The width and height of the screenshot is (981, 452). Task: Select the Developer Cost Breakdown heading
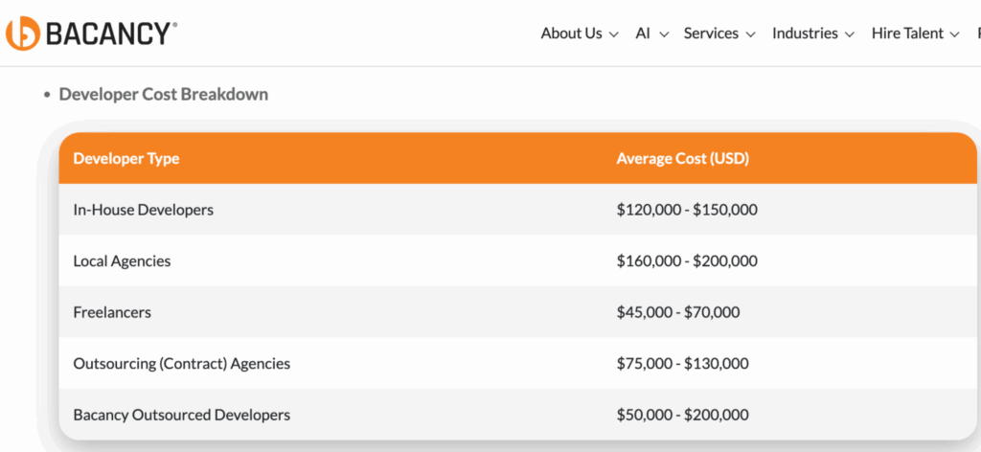click(x=163, y=94)
